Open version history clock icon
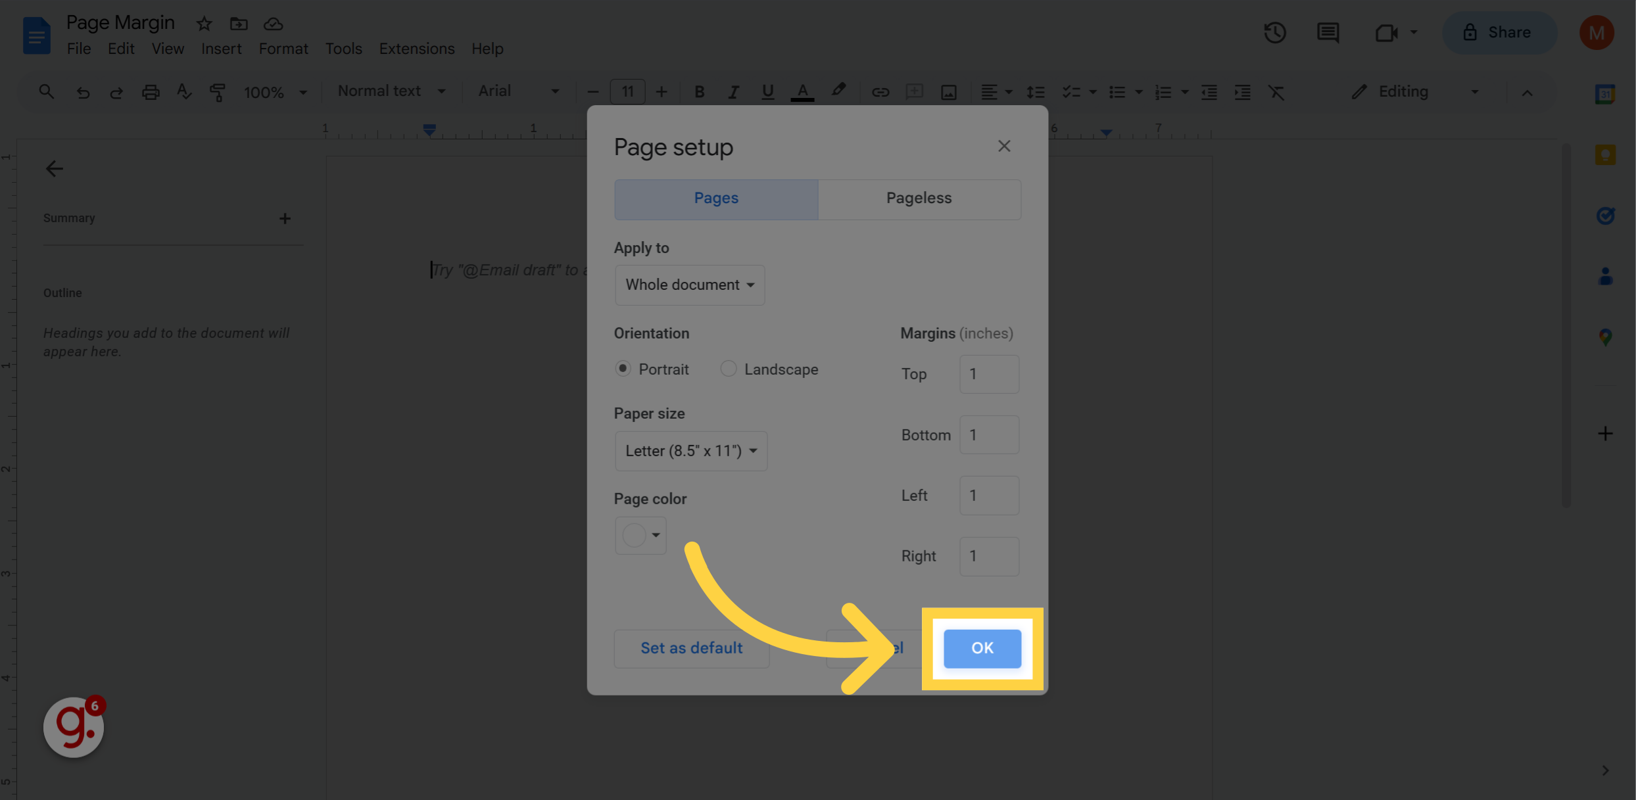Screen dimensions: 1636x800 point(1275,33)
